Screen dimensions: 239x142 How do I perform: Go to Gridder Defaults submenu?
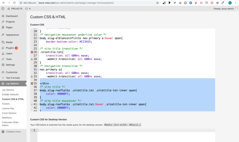[x=10, y=94]
